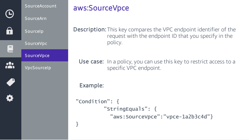Select VpcSourceIp in the list
This screenshot has width=249, height=140.
(38, 68)
